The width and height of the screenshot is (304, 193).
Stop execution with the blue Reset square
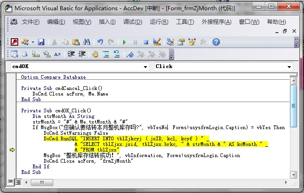146,42
